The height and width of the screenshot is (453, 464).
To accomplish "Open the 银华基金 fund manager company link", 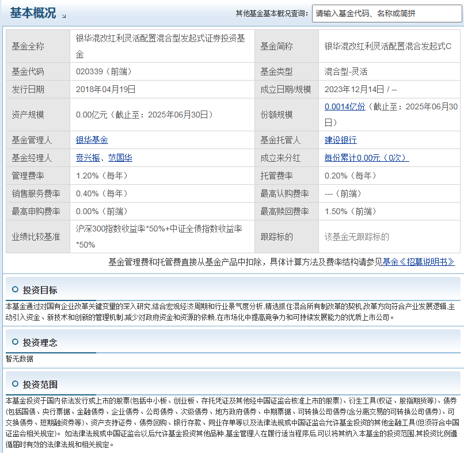I will point(92,140).
